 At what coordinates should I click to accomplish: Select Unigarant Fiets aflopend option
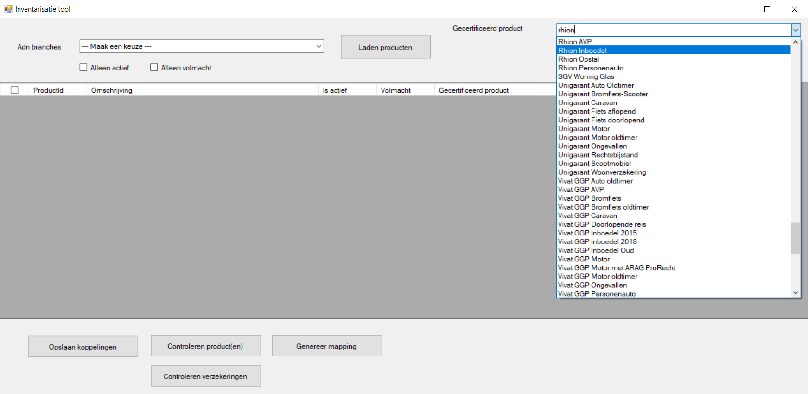pyautogui.click(x=674, y=111)
